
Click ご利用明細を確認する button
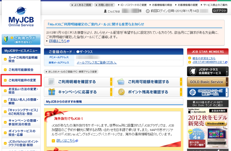click(78, 82)
